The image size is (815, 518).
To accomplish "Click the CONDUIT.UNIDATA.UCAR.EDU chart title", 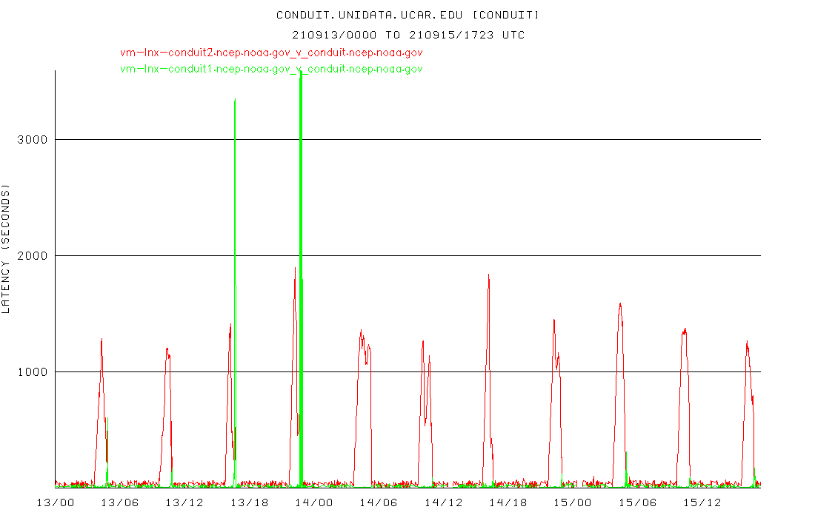I will pos(408,15).
